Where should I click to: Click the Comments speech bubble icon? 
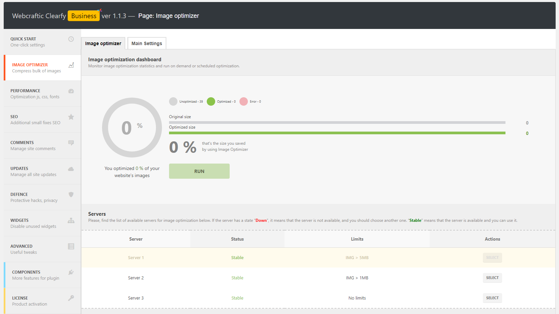pyautogui.click(x=71, y=143)
